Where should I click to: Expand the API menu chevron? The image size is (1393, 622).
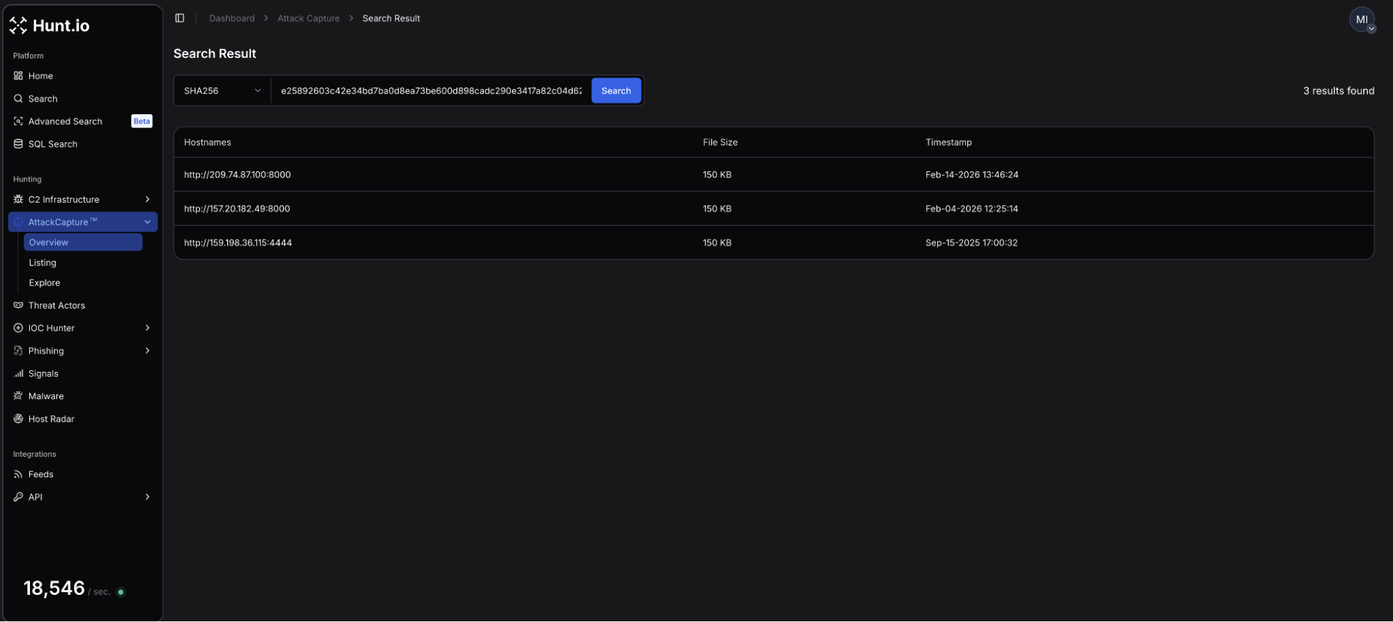pos(147,497)
